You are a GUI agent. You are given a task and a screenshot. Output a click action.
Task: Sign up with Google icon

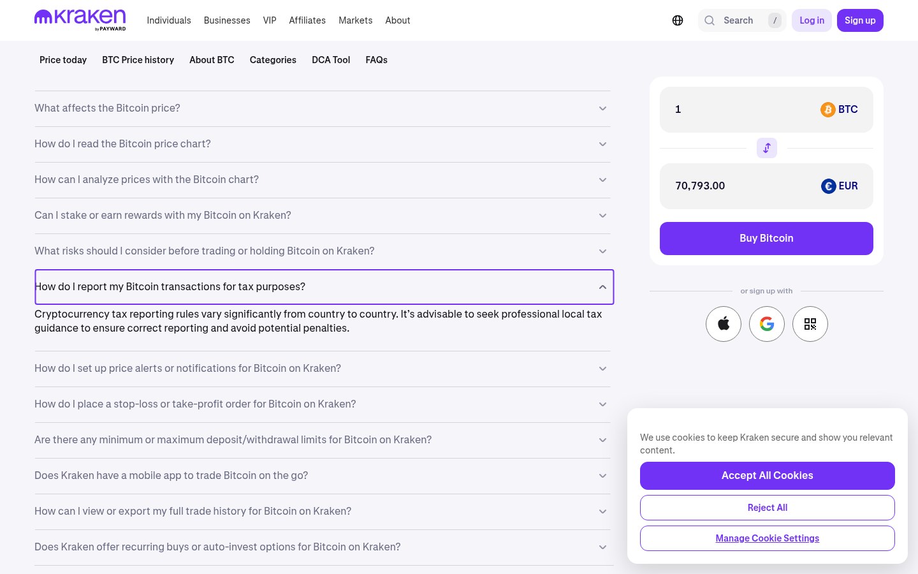click(767, 324)
